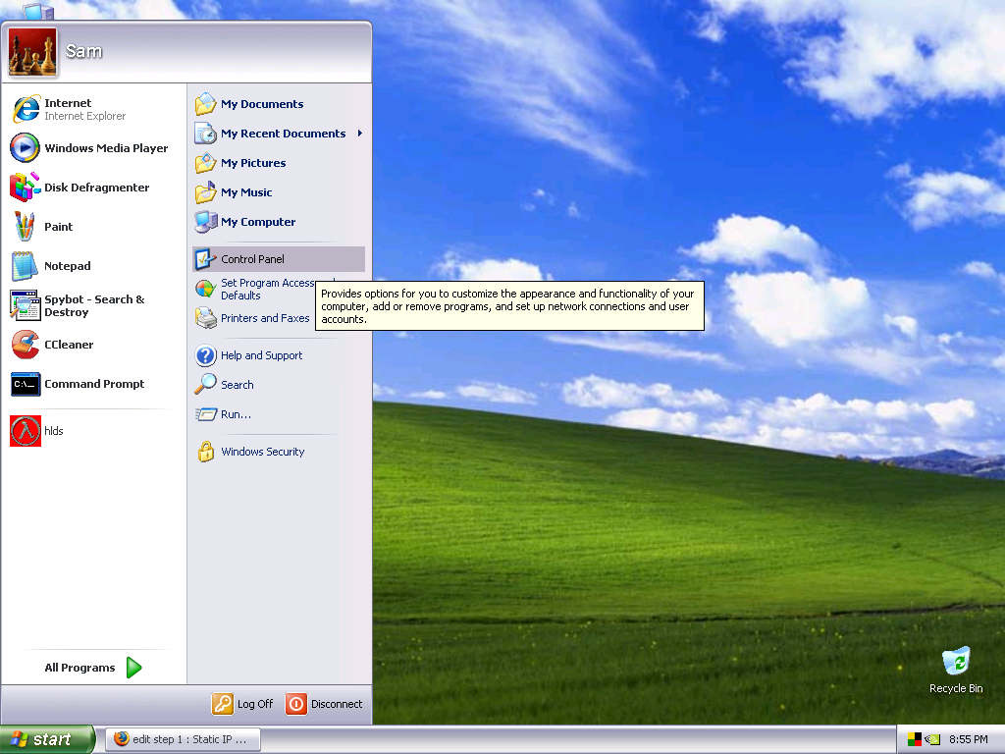Open the CCleaner icon
The width and height of the screenshot is (1005, 754).
(25, 345)
